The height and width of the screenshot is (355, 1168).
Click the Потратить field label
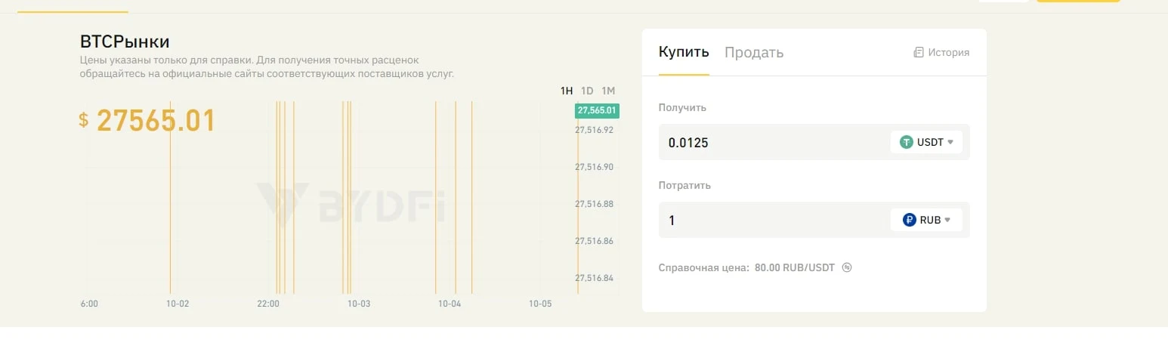click(684, 185)
